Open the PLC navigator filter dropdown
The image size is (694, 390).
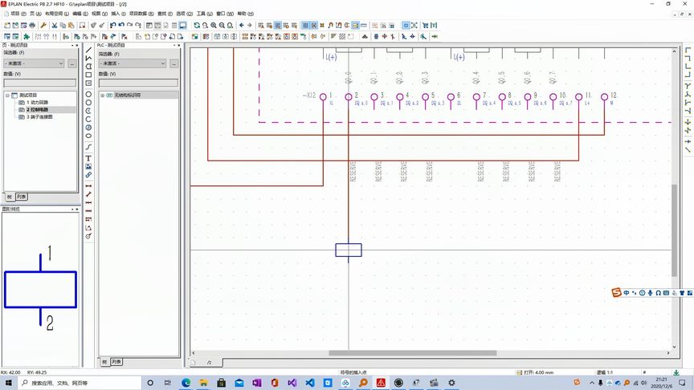click(x=132, y=63)
